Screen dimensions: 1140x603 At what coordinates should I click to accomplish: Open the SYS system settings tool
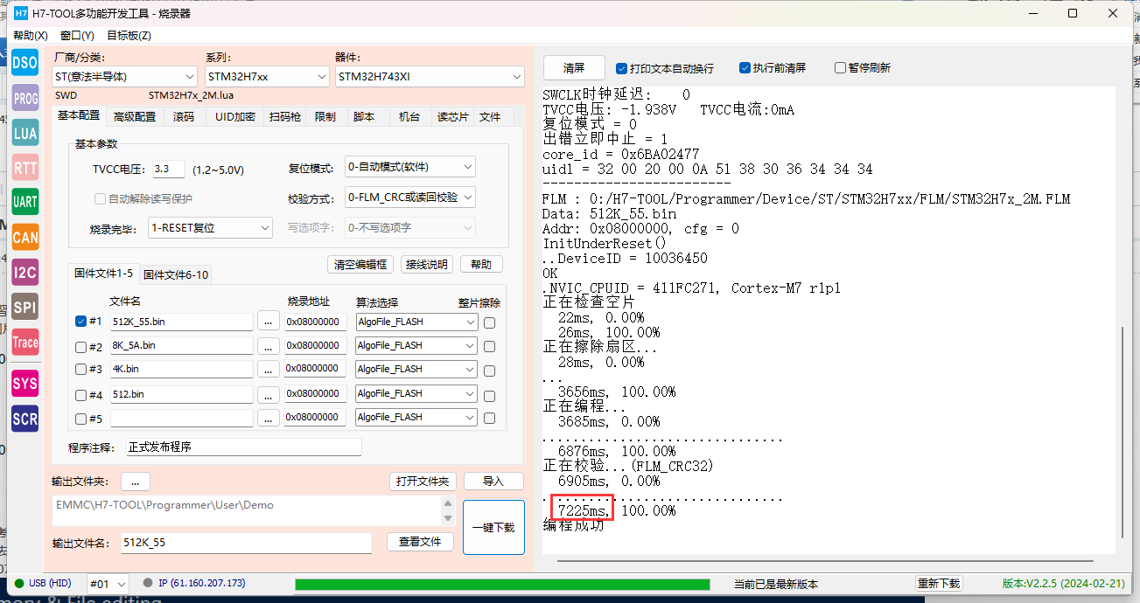tap(24, 383)
